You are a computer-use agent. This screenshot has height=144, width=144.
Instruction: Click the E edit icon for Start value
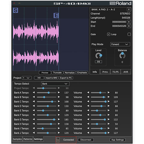[x=129, y=22]
